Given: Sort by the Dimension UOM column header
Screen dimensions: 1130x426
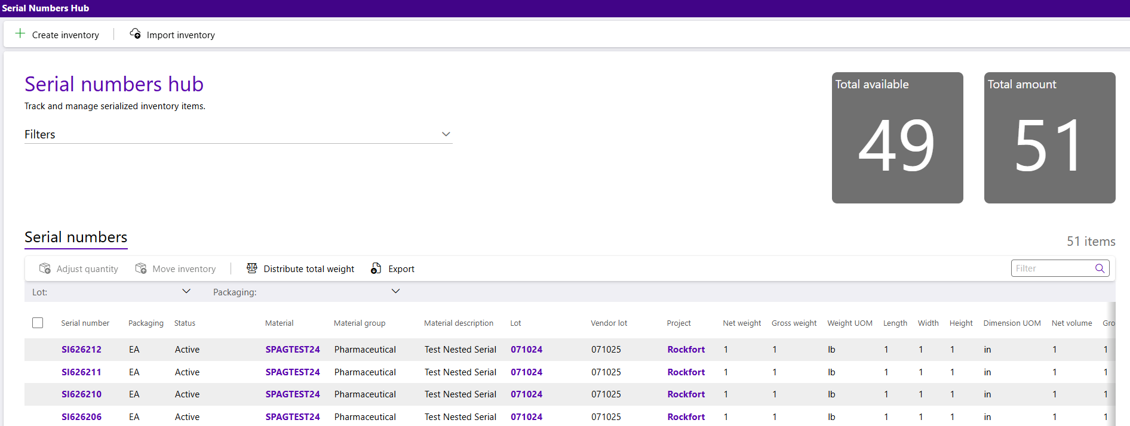Looking at the screenshot, I should (x=1012, y=323).
